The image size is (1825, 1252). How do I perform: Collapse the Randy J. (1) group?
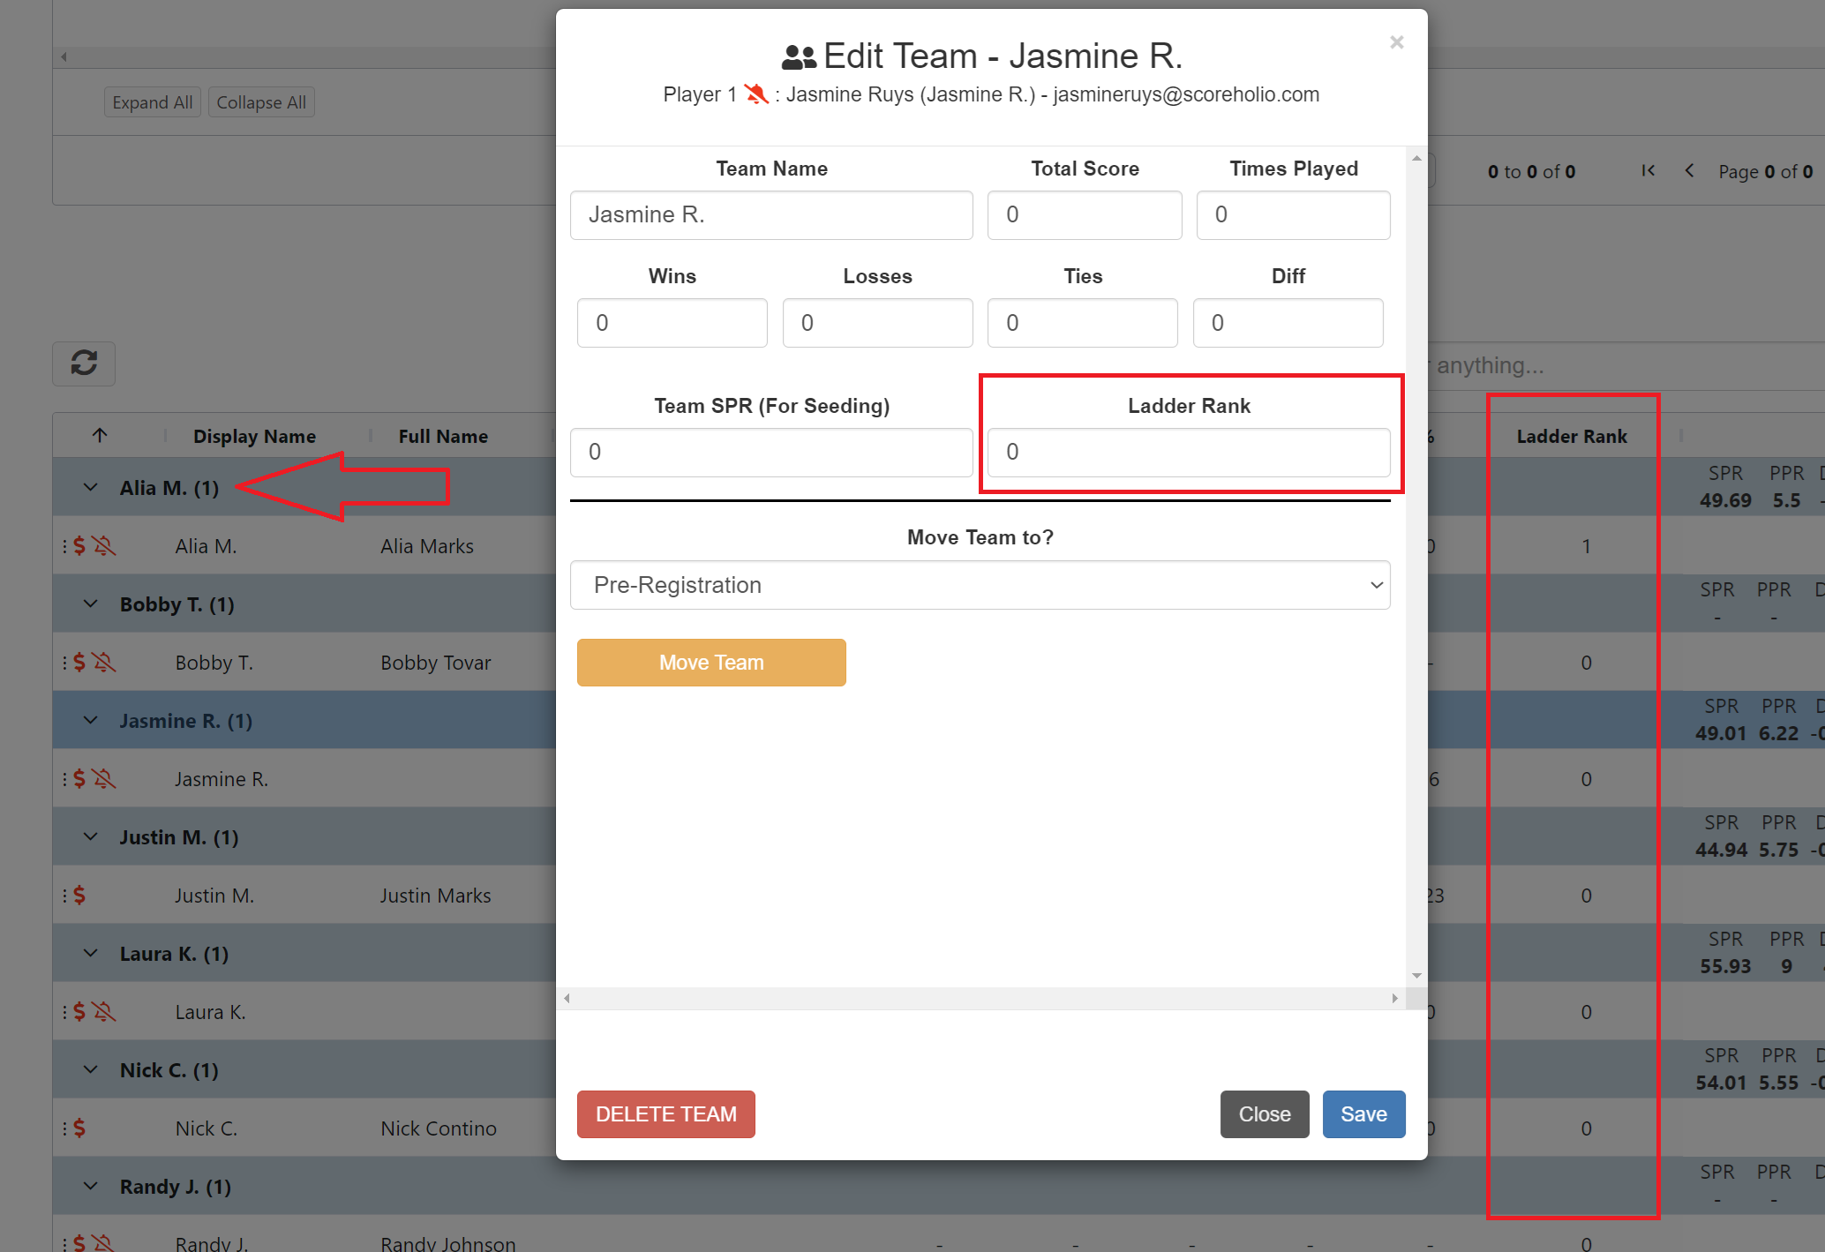(x=91, y=1186)
